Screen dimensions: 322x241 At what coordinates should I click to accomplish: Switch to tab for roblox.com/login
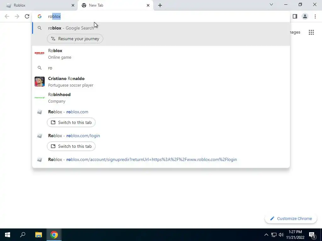(x=71, y=146)
